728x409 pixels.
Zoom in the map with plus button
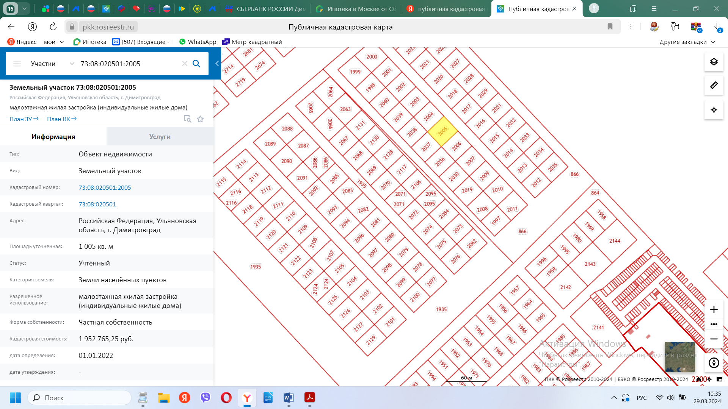714,309
